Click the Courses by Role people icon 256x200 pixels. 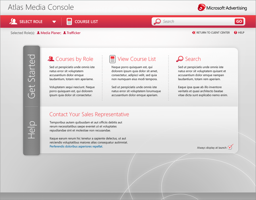[x=51, y=59]
